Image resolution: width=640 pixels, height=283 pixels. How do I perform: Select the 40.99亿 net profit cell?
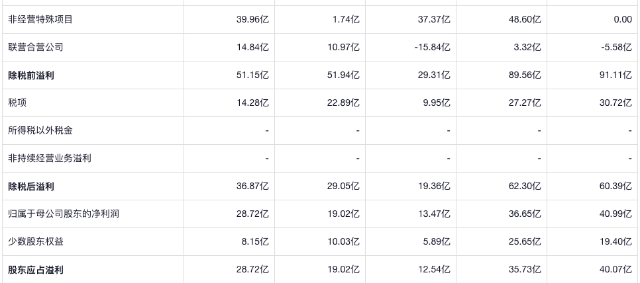point(615,214)
